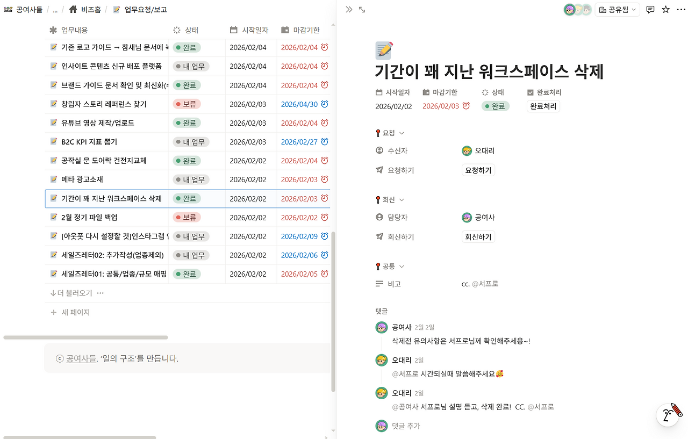The image size is (688, 439).
Task: Click the pencil memo emoji above the page title
Action: [383, 50]
